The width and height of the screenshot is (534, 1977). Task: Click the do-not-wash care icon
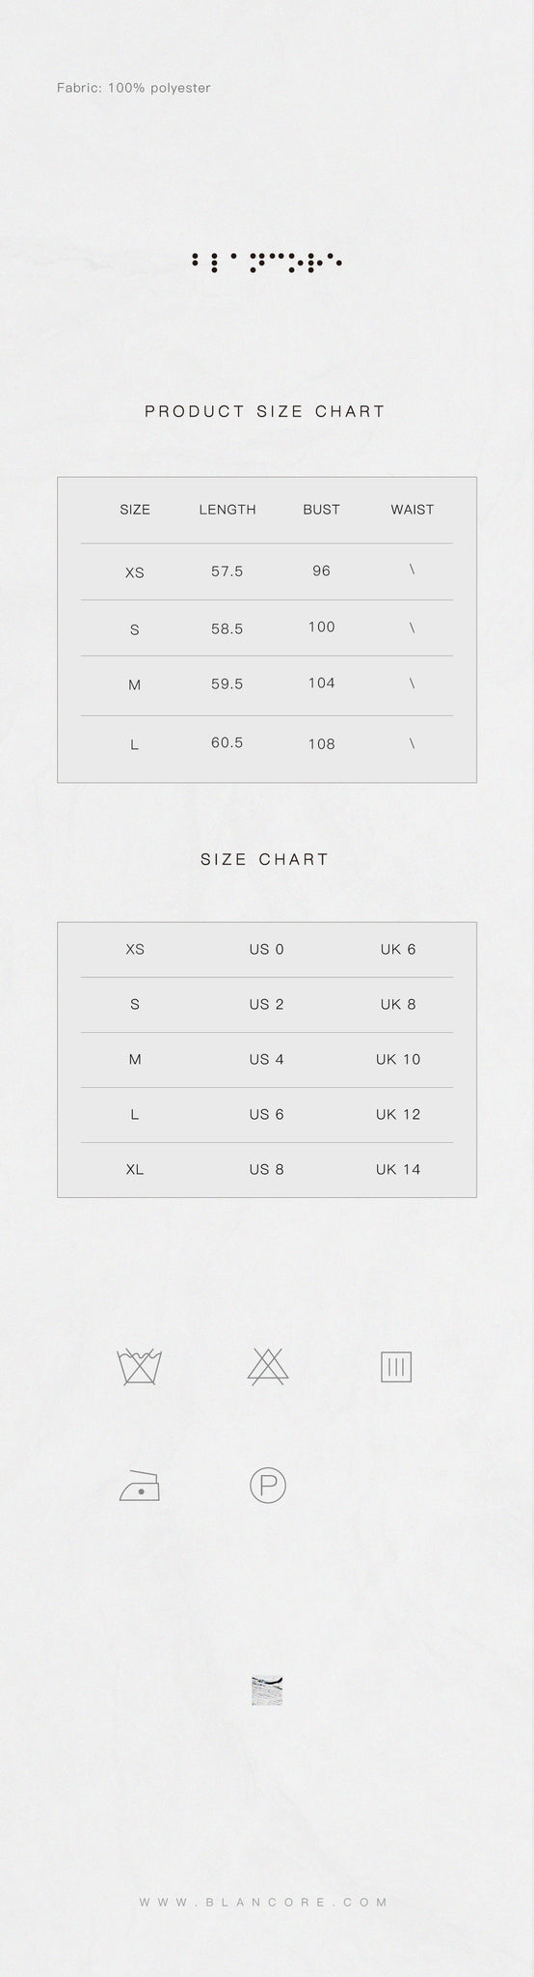click(140, 1367)
